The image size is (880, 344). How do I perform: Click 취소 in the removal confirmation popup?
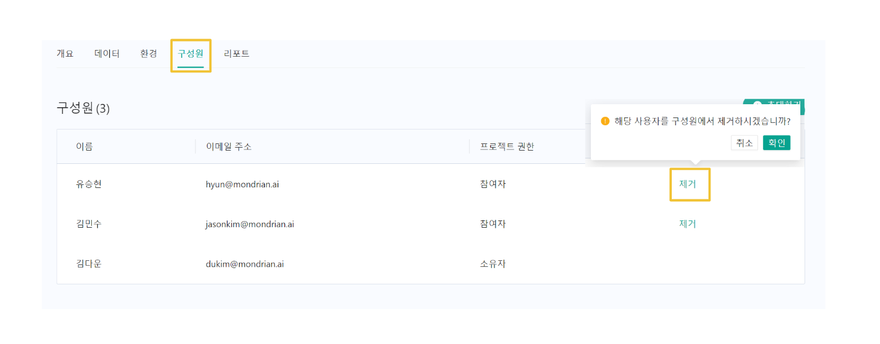pos(744,143)
